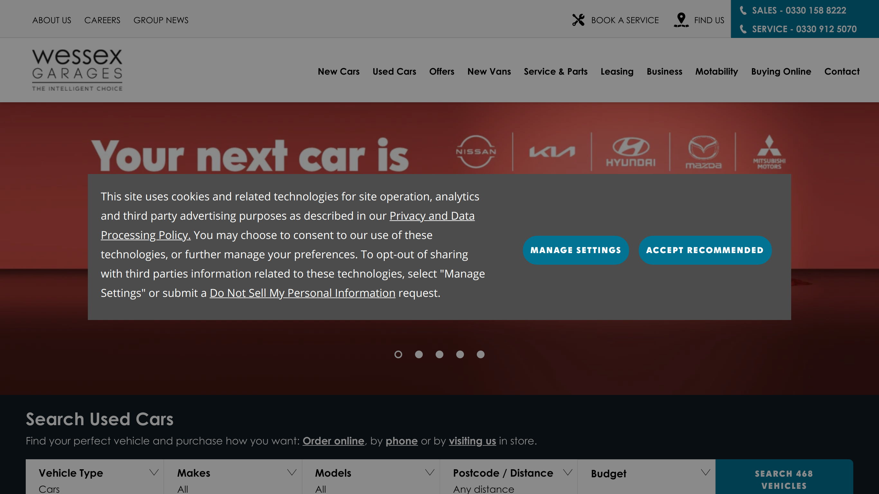Click the Find Us text link
Image resolution: width=879 pixels, height=494 pixels.
[709, 20]
